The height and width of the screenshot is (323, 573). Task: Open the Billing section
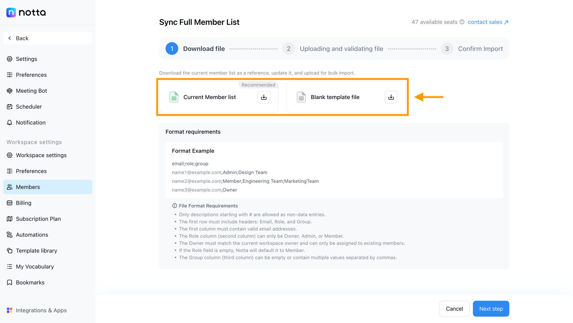(x=48, y=203)
